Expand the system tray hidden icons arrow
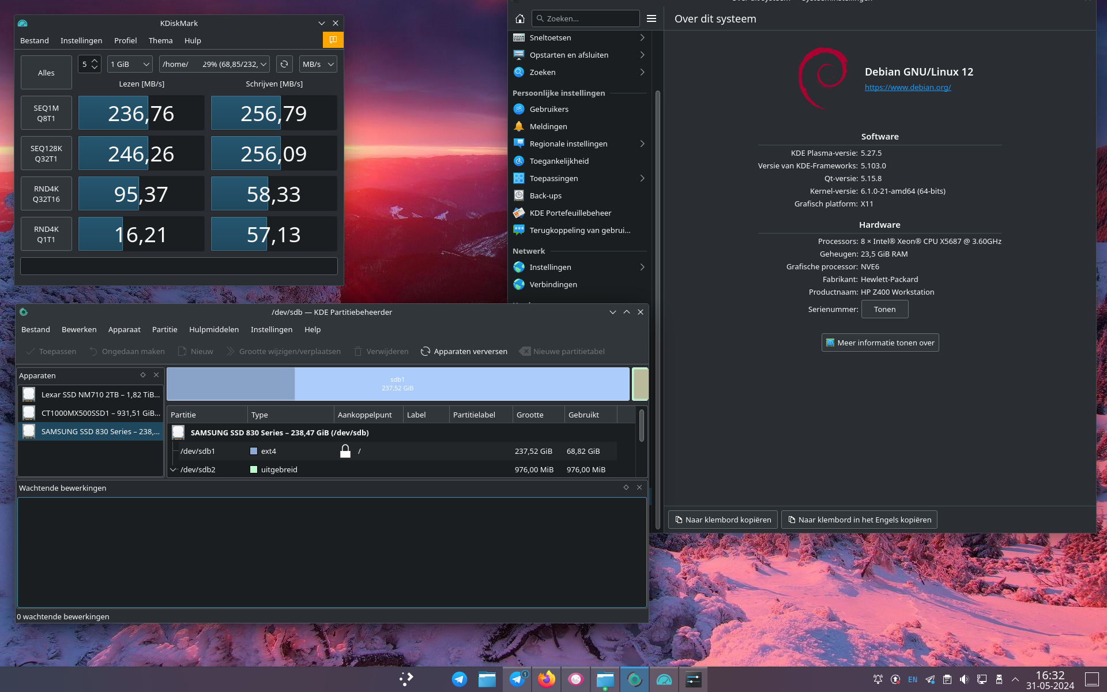Viewport: 1107px width, 692px height. pos(1015,679)
